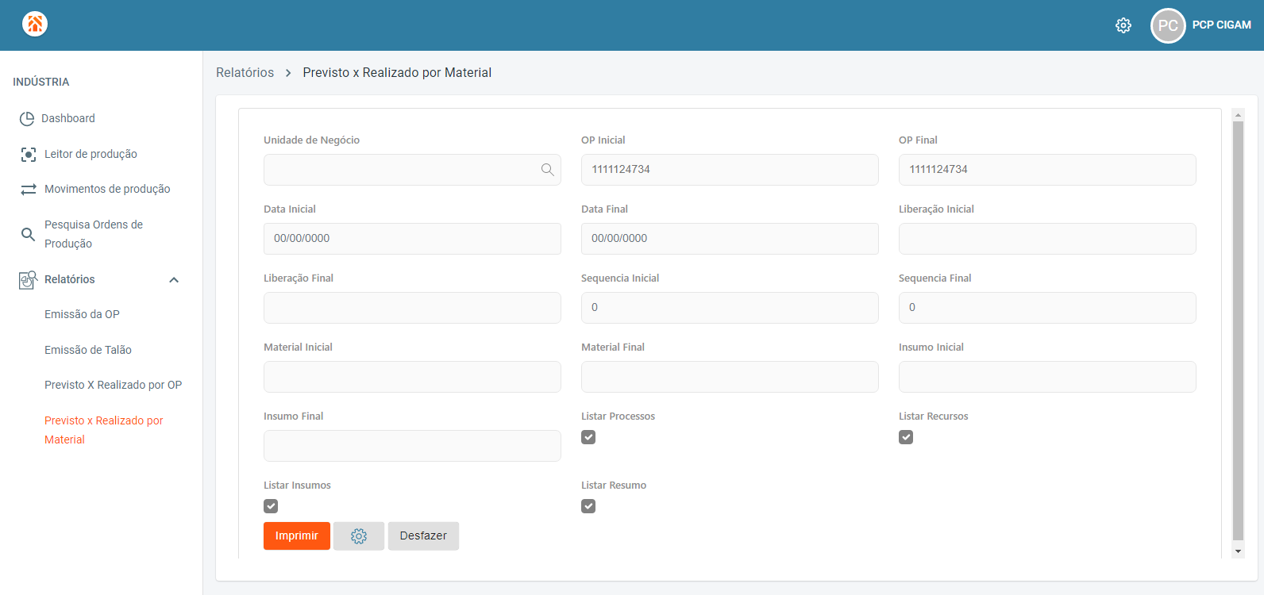Click the Pesquisa Ordens magnifier icon

coord(28,234)
